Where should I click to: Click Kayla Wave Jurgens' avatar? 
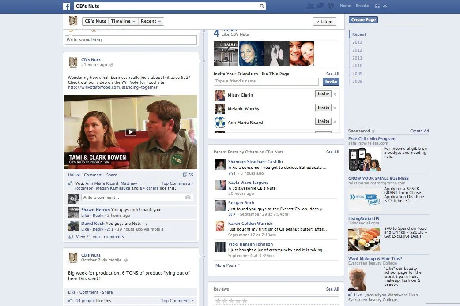[220, 185]
